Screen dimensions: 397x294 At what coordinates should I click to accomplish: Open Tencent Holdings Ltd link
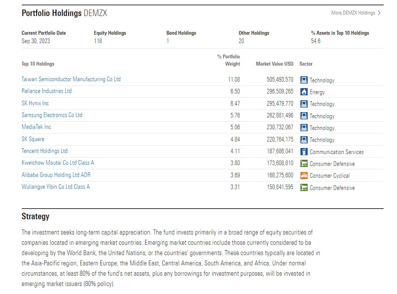(45, 151)
